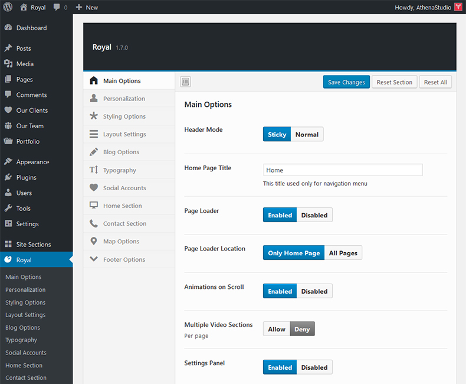The height and width of the screenshot is (384, 466).
Task: Click the WordPress logo icon
Action: [8, 7]
